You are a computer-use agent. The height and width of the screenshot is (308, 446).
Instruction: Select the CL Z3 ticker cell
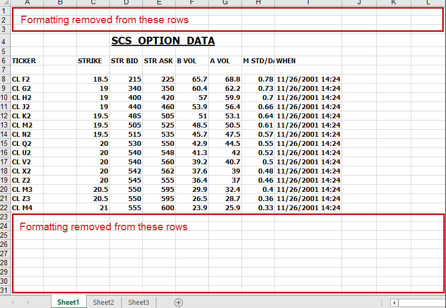point(27,198)
